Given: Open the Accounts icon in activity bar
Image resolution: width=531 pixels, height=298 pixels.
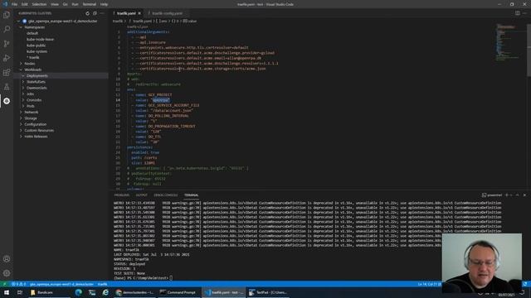Looking at the screenshot, I should (7, 259).
